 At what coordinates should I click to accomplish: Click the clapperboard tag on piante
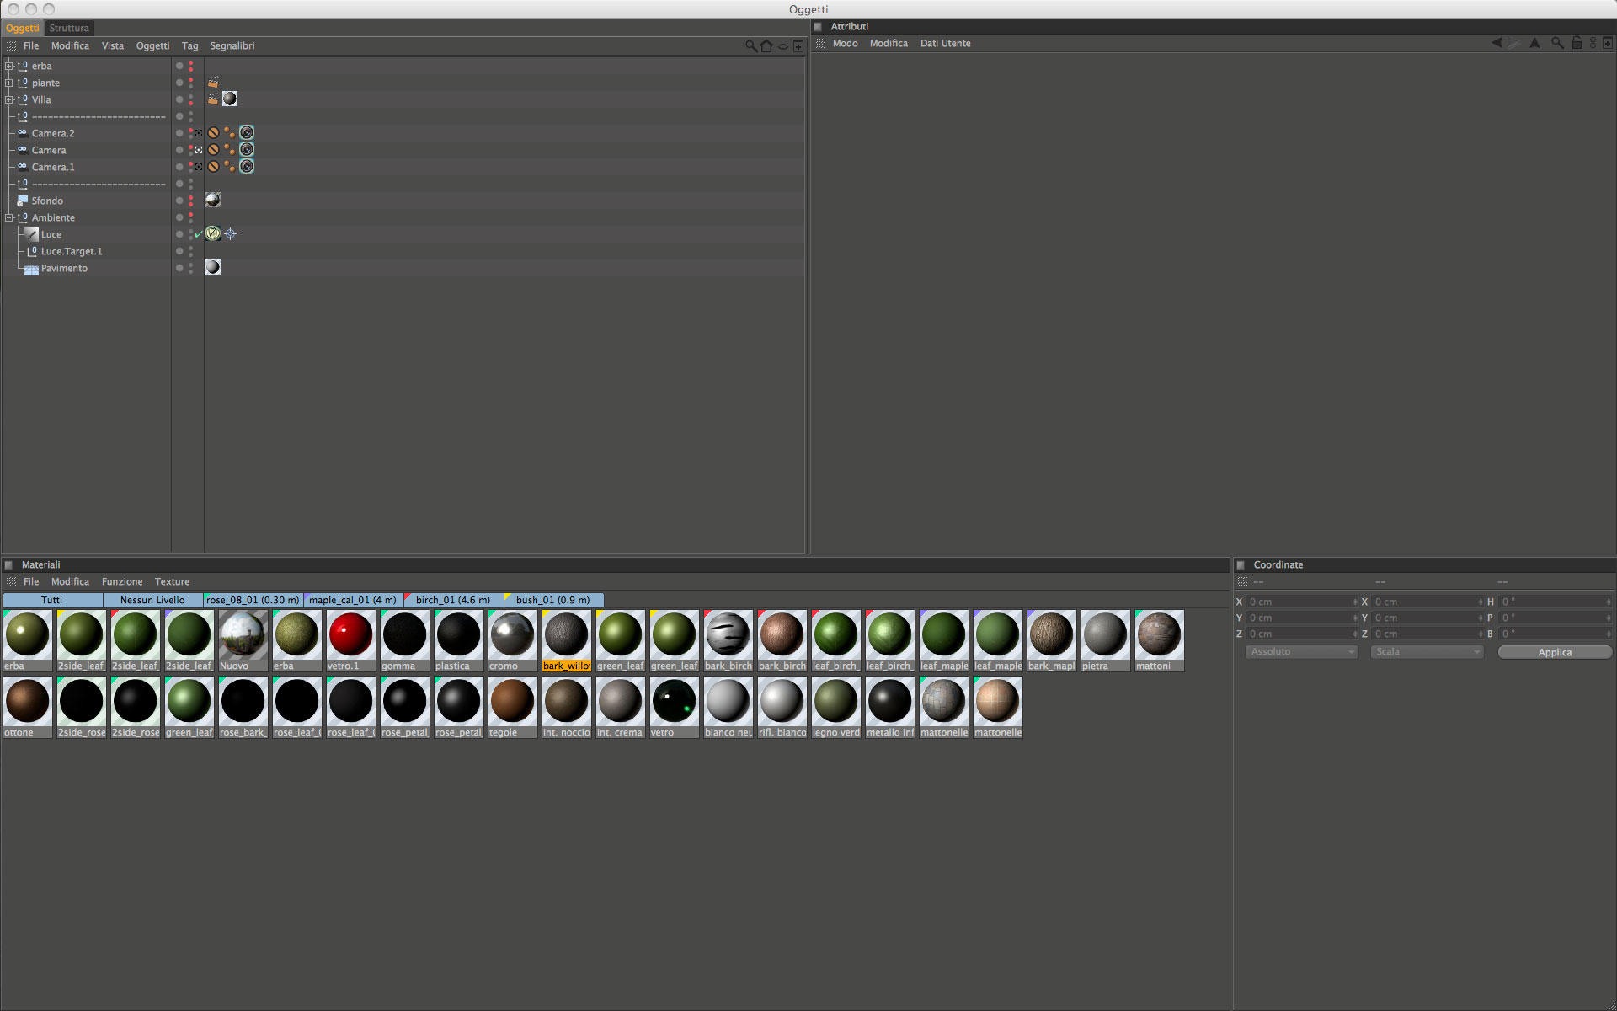(213, 83)
